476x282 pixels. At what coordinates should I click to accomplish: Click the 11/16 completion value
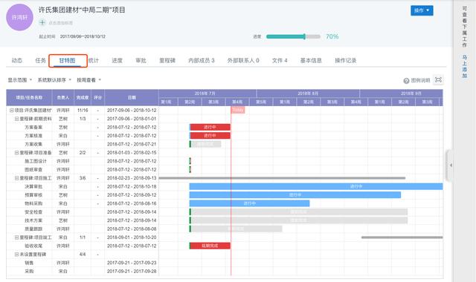83,111
